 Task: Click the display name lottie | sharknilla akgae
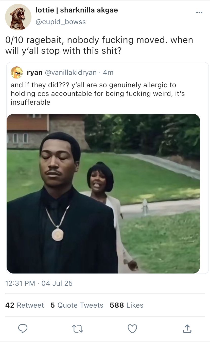coord(77,10)
